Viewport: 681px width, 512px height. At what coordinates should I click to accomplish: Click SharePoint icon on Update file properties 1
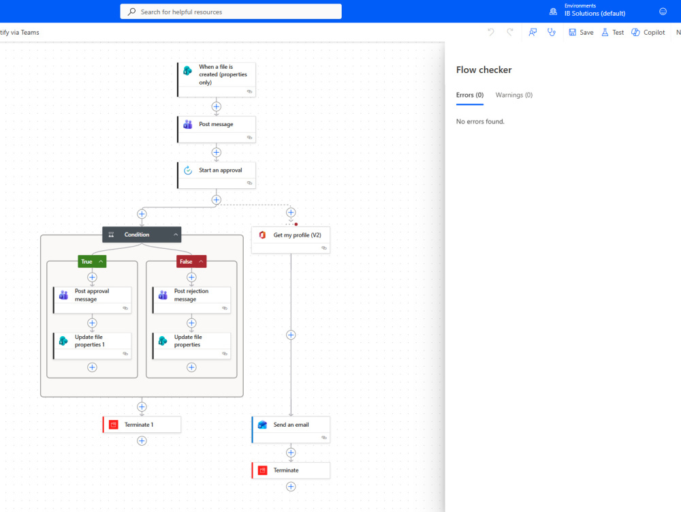63,341
